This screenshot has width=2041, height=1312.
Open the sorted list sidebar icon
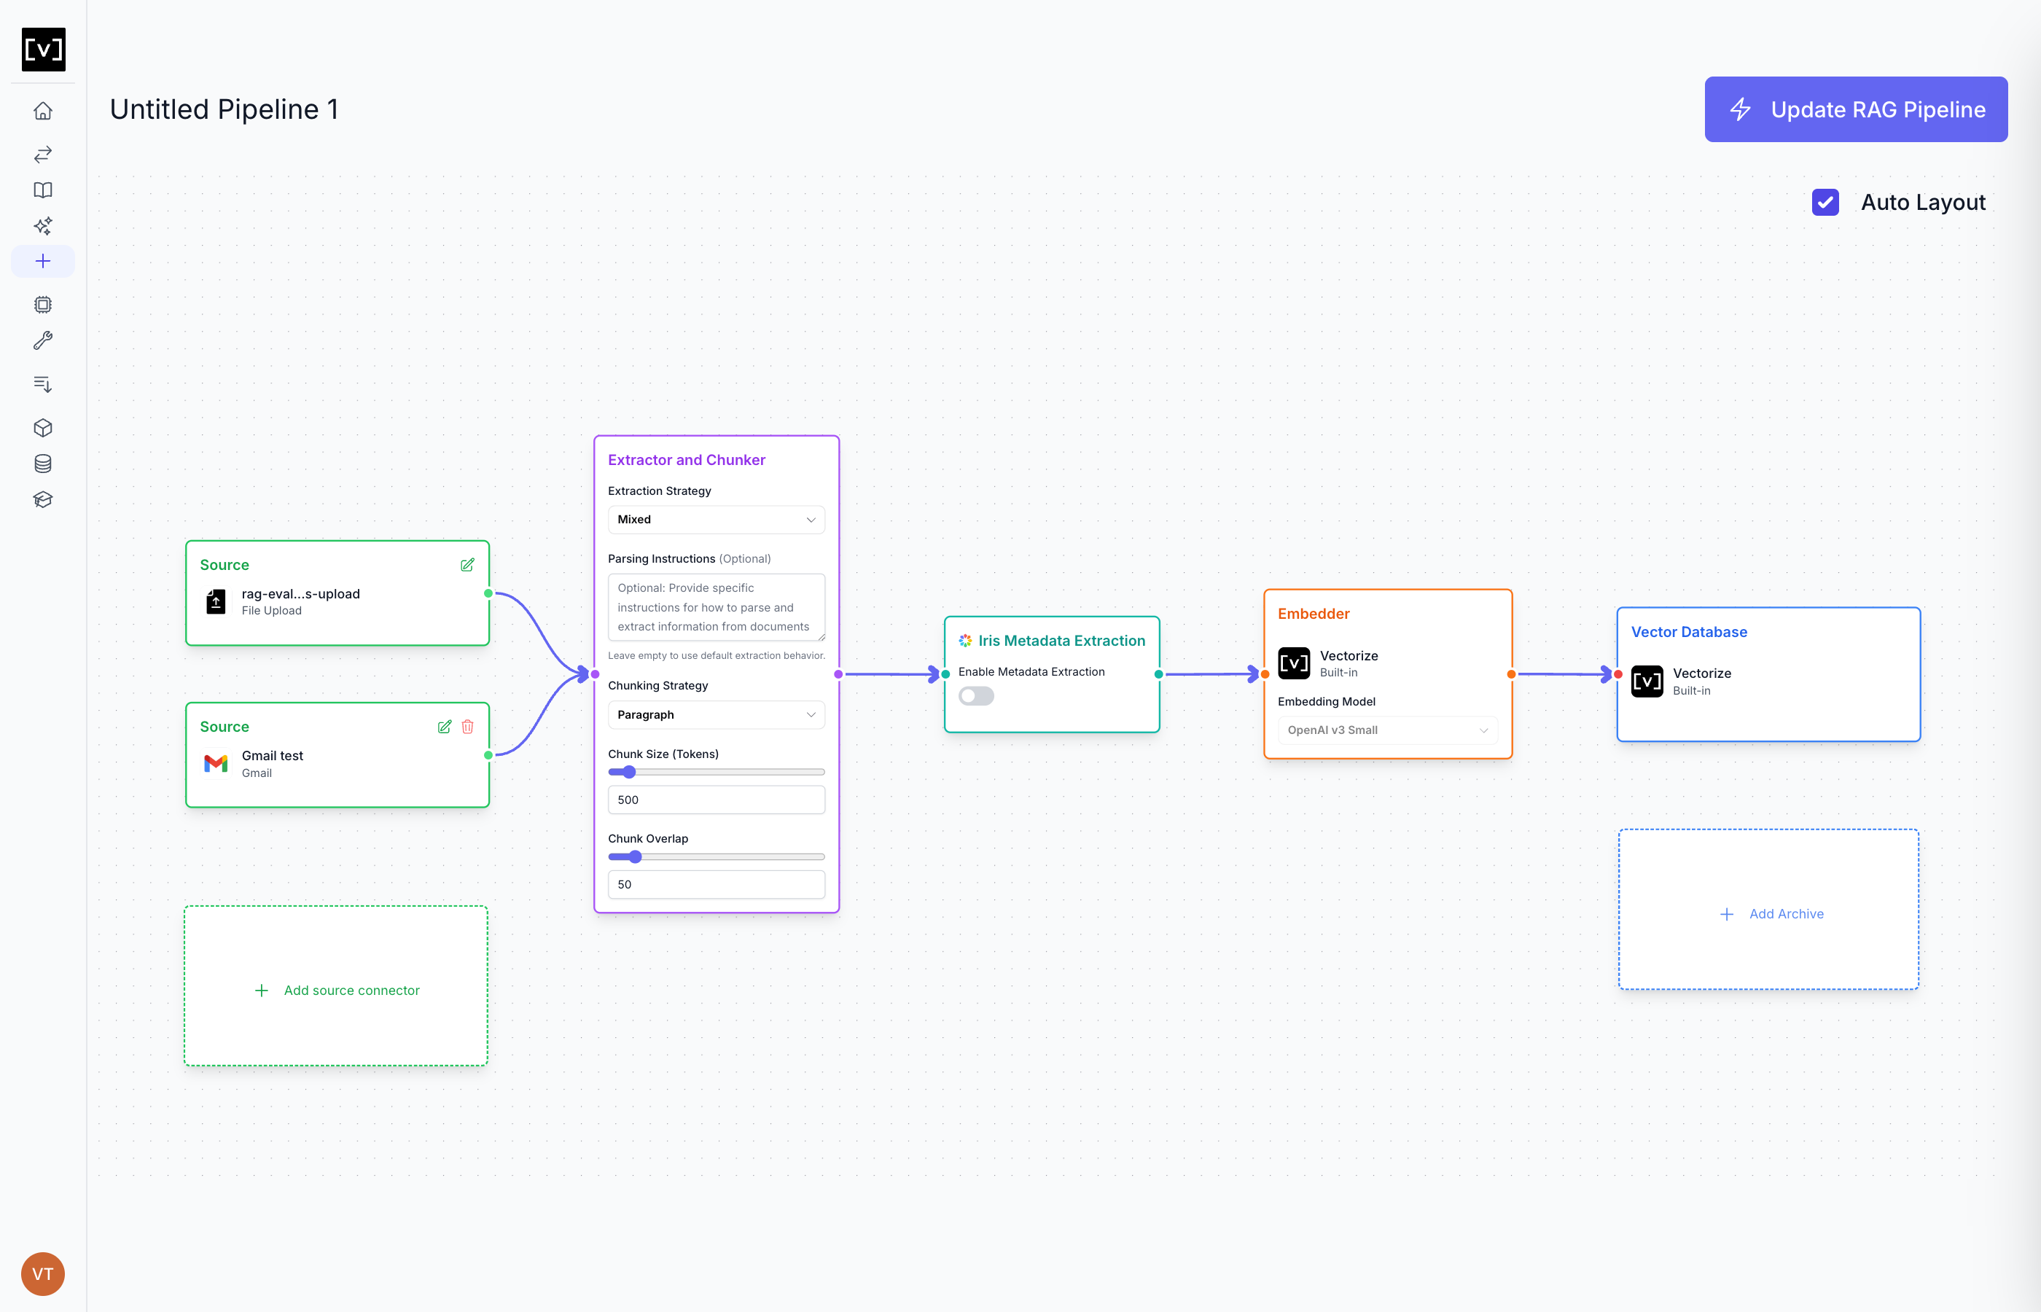tap(42, 384)
